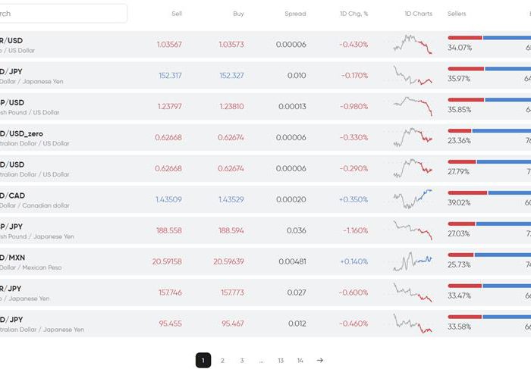531x369 pixels.
Task: Sort by Spread column header
Action: (295, 14)
